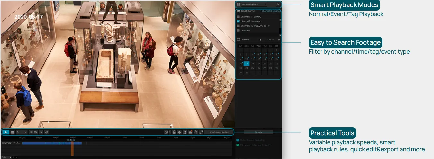Click the frame-step forward icon
The image size is (434, 159).
pos(41,132)
